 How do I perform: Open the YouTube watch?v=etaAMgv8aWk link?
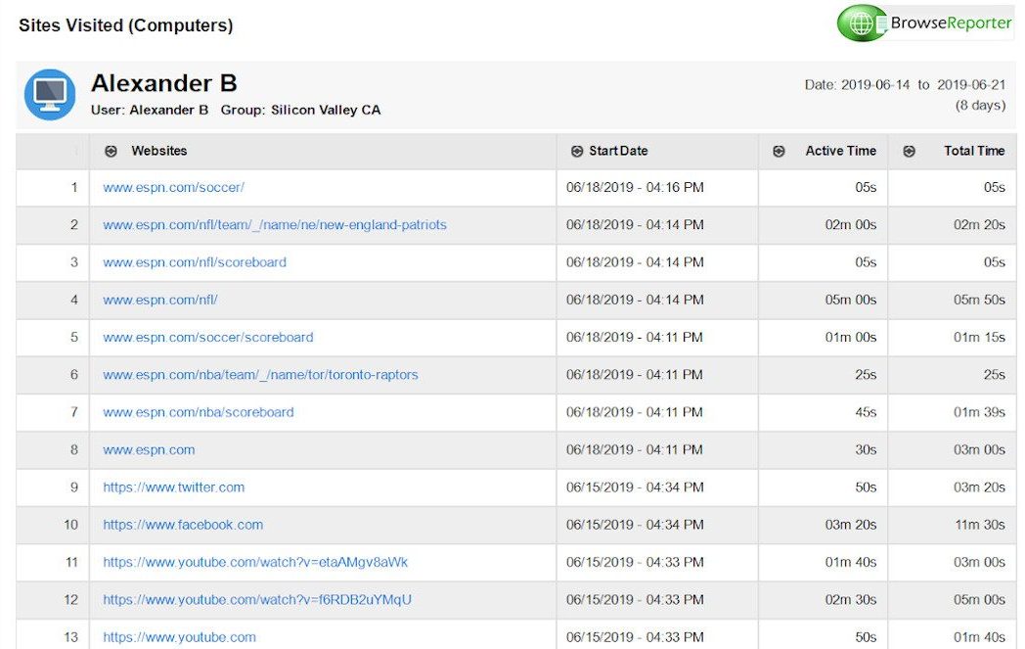255,562
